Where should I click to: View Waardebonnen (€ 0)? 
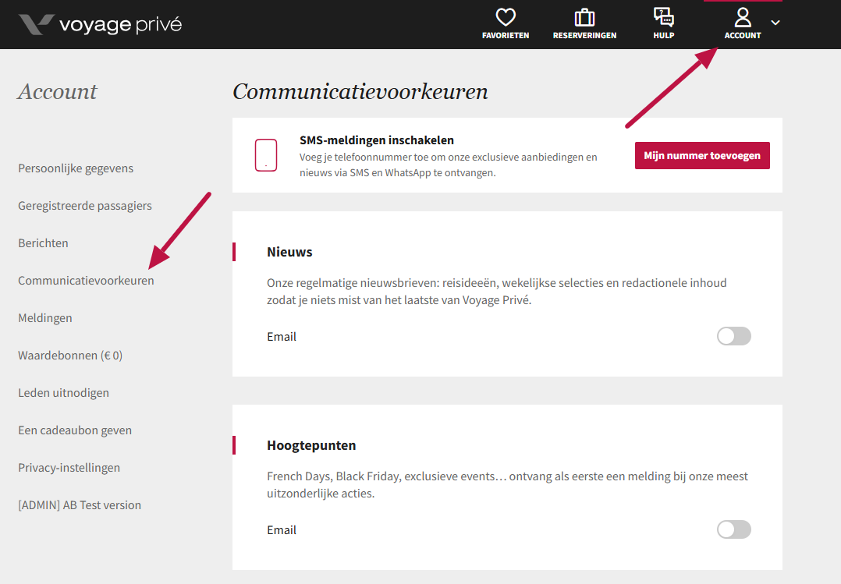click(x=70, y=356)
